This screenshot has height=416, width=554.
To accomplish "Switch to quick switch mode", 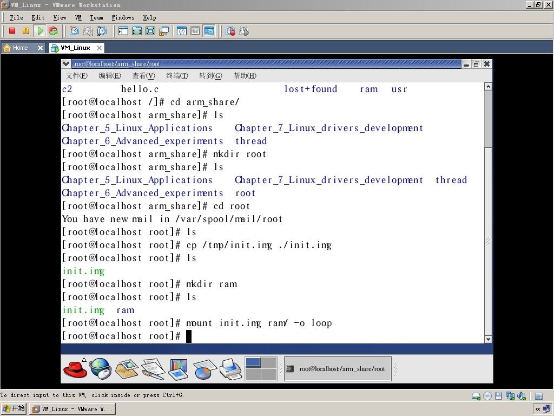I will [137, 31].
